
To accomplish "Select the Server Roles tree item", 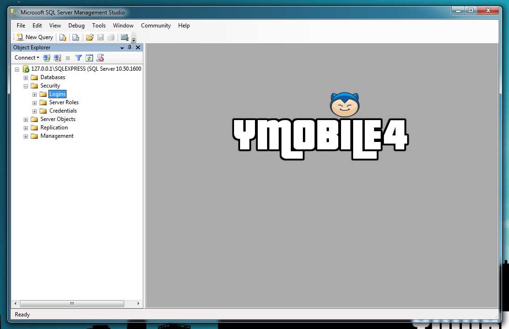I will (64, 102).
